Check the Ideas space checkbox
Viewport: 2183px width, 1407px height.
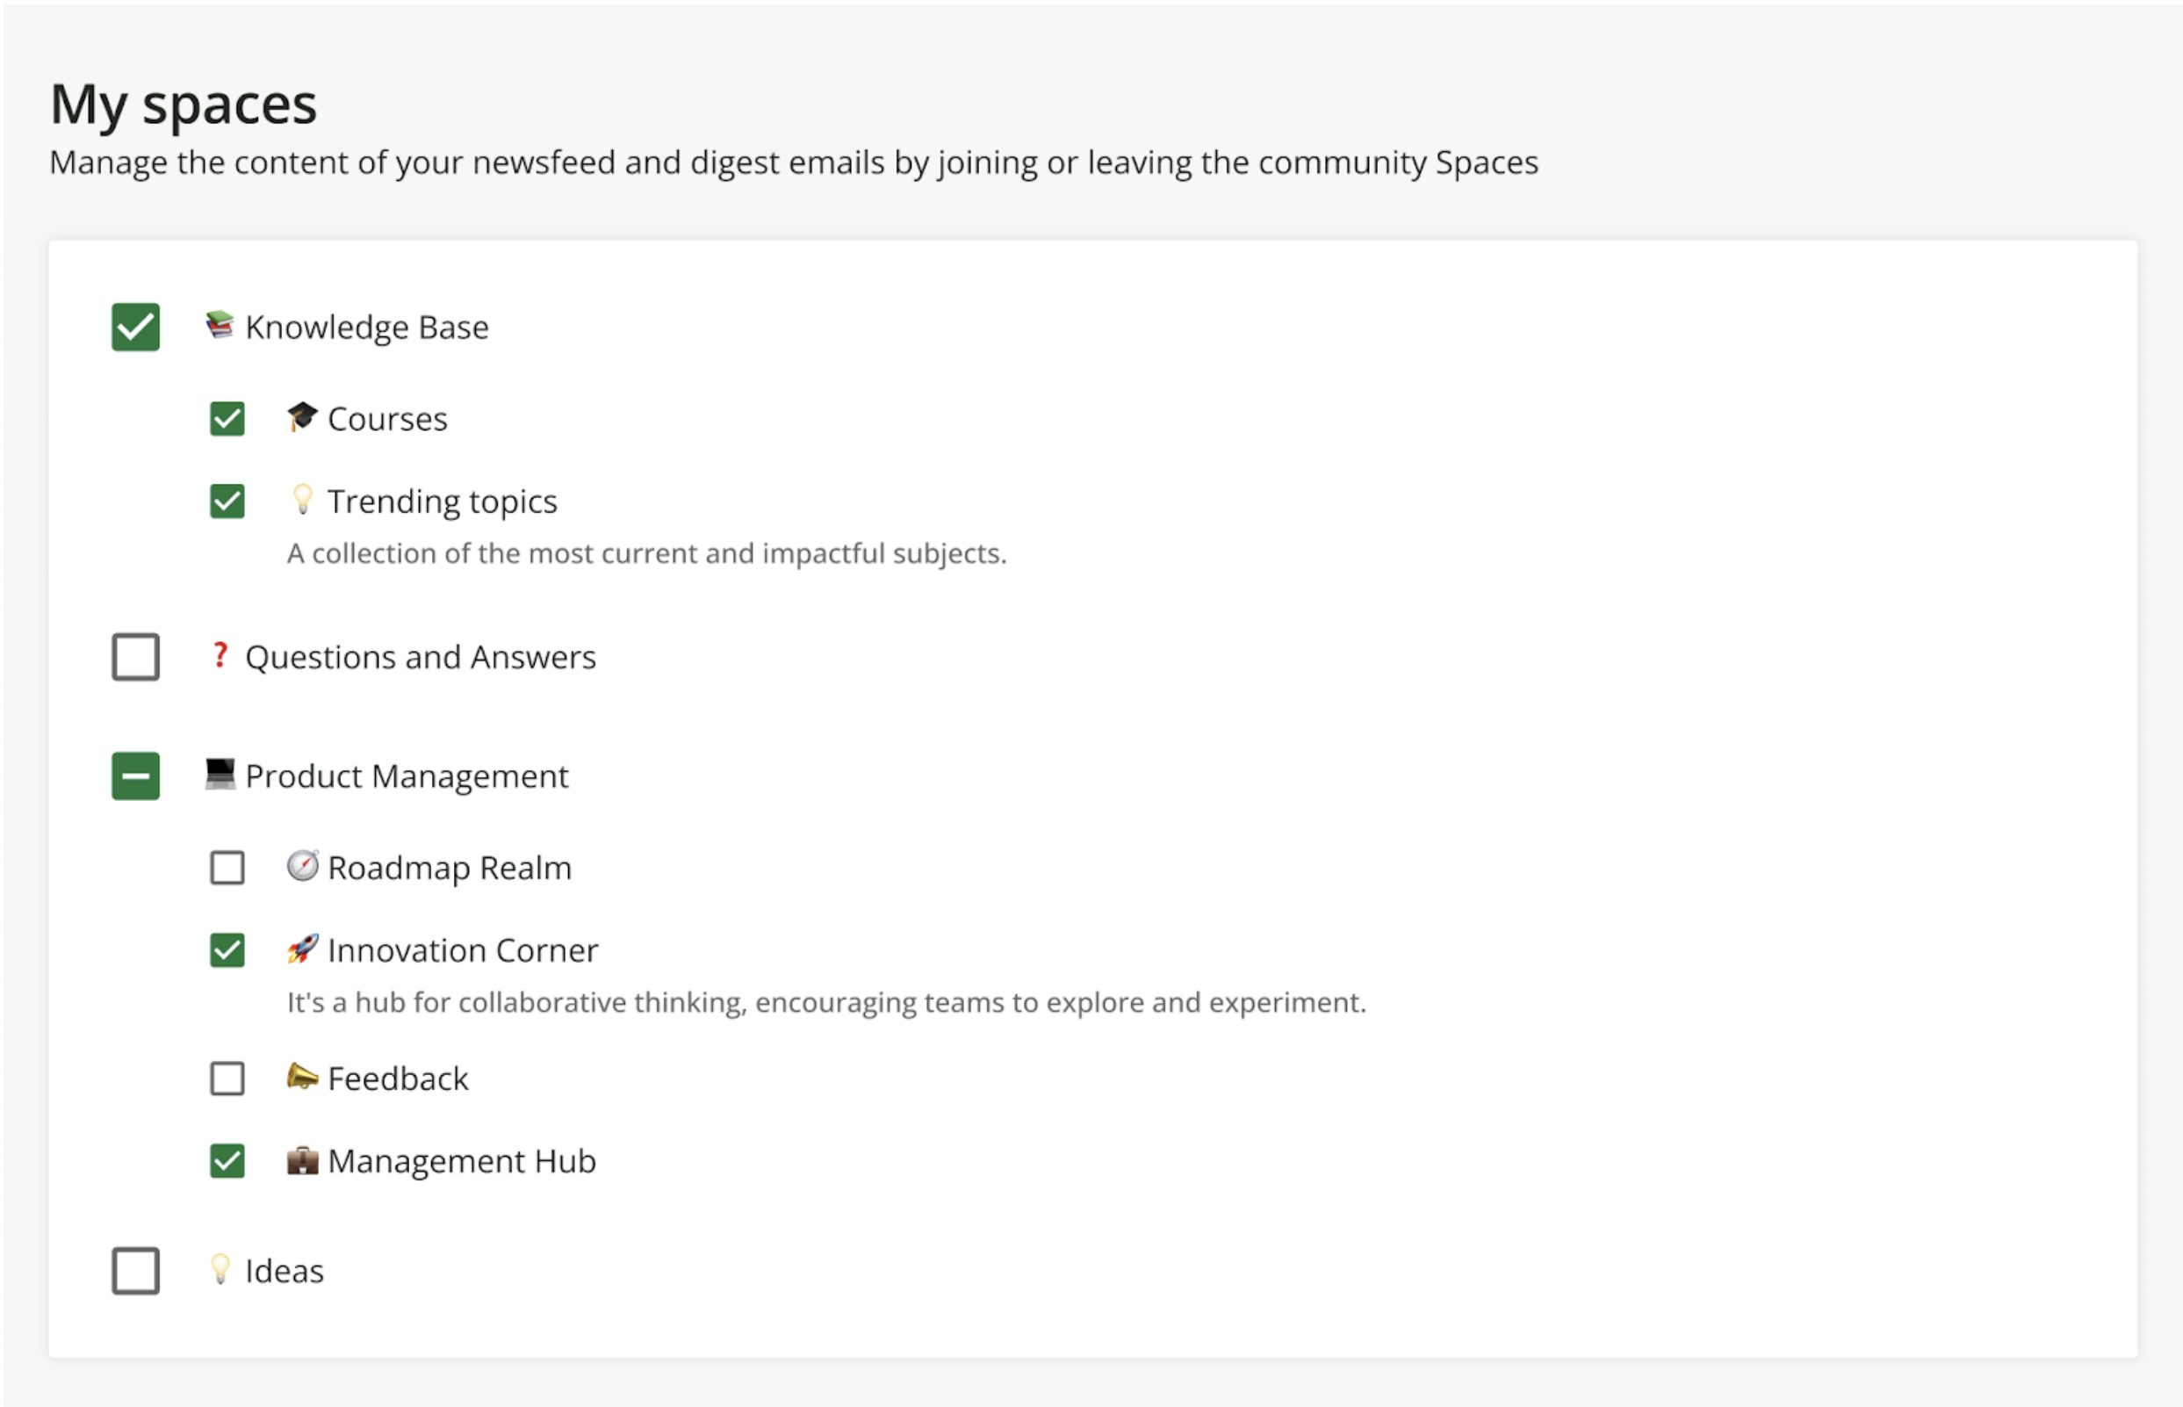(x=135, y=1270)
